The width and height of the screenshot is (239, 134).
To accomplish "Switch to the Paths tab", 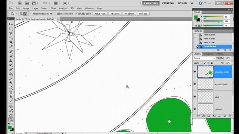I will click(220, 54).
